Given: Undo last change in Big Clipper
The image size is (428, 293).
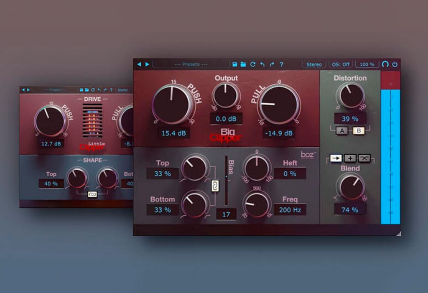Looking at the screenshot, I should (x=262, y=64).
